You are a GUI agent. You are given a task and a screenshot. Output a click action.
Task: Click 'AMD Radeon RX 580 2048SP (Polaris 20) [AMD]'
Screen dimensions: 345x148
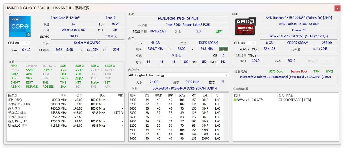coord(298,18)
